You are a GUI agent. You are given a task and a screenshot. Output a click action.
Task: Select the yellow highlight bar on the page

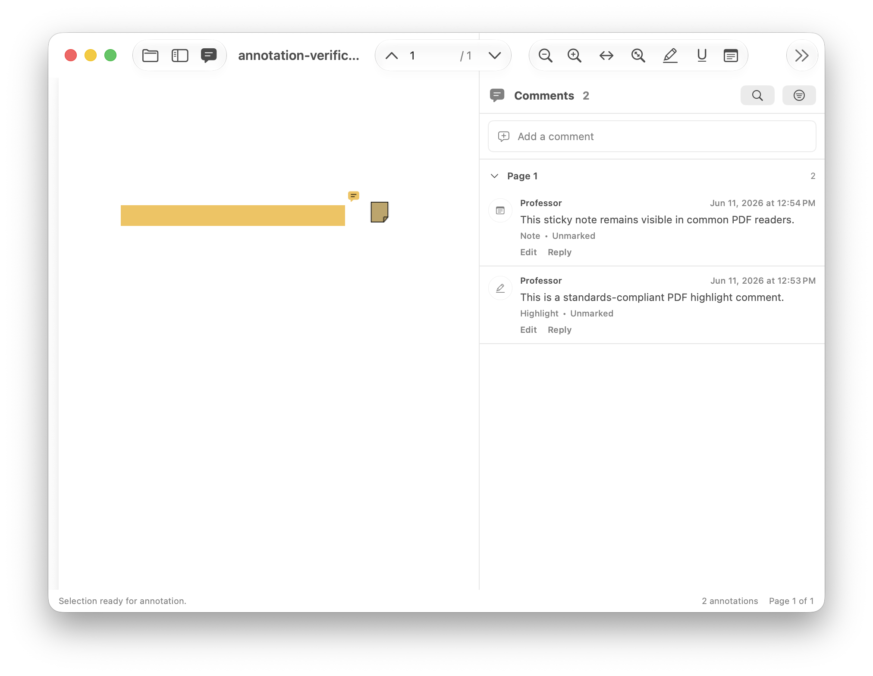coord(233,216)
